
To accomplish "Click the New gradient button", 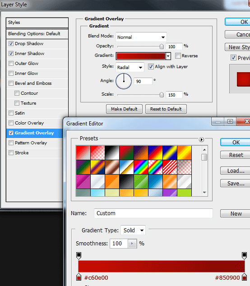I will pyautogui.click(x=236, y=213).
